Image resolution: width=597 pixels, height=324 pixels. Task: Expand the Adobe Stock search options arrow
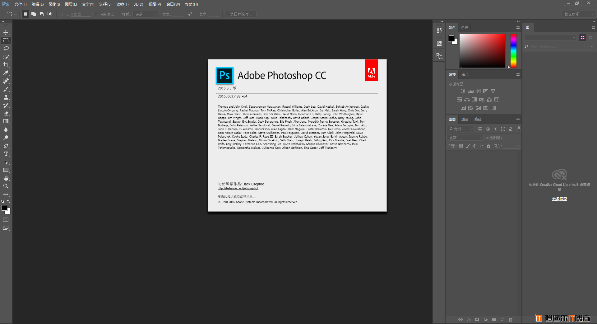click(x=591, y=46)
